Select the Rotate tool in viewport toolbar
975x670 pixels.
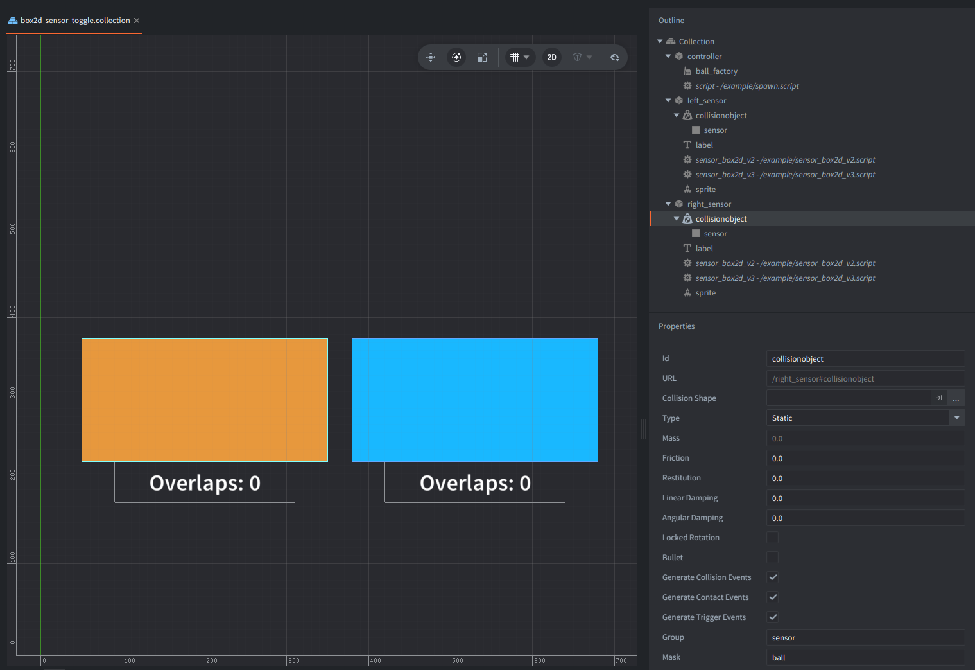tap(456, 57)
